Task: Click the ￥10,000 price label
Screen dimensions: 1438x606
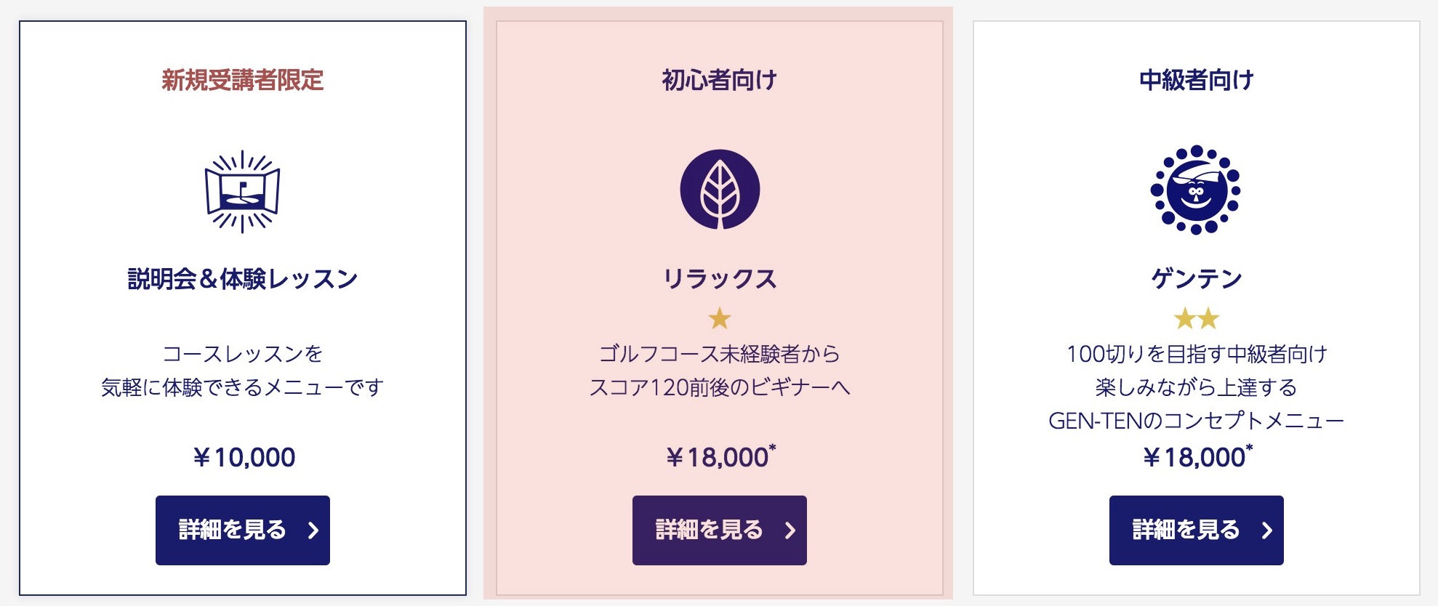Action: tap(243, 457)
